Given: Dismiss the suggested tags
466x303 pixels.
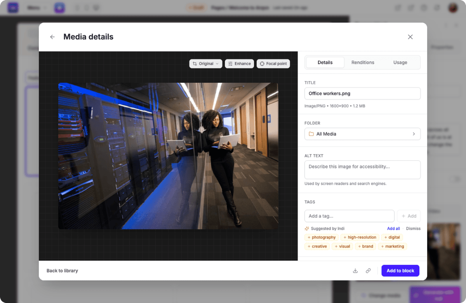Looking at the screenshot, I should 413,228.
